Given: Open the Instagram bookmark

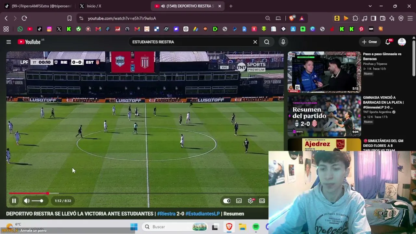Looking at the screenshot, I should point(49,29).
